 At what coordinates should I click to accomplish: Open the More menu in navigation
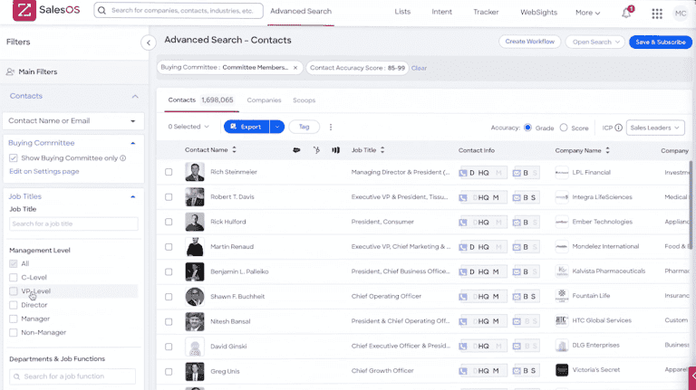click(587, 13)
